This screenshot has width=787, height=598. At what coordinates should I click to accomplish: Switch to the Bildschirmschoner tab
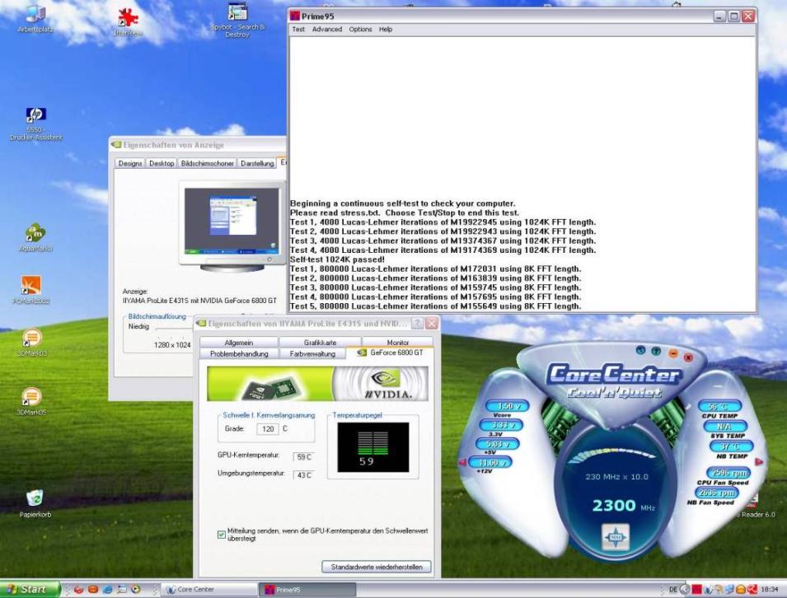[207, 163]
